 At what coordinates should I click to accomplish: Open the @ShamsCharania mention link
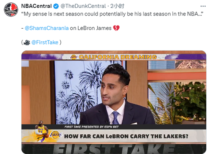(x=47, y=28)
